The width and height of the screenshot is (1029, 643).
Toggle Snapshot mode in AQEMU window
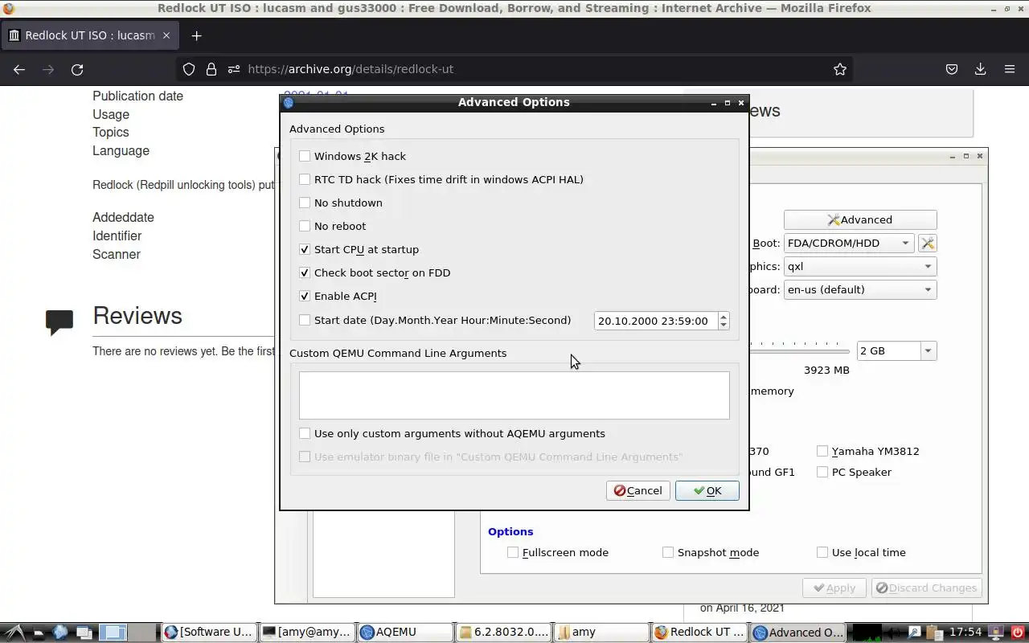[x=668, y=552]
